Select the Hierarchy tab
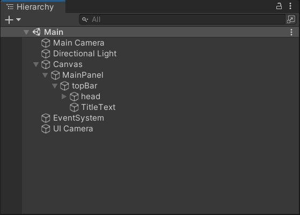 click(x=33, y=7)
